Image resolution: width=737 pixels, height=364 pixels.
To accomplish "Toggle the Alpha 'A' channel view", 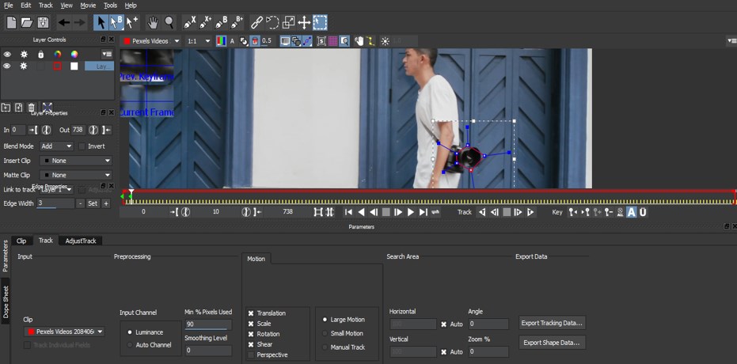I will pyautogui.click(x=232, y=41).
